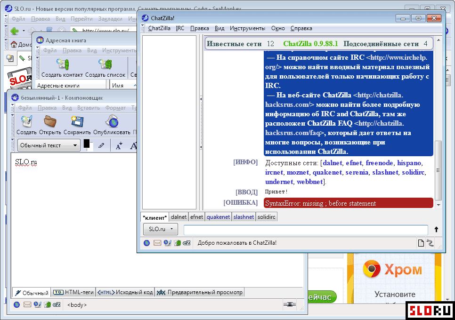Click the multiline input up-arrow in ChatZilla
This screenshot has height=320, width=455.
tap(436, 230)
